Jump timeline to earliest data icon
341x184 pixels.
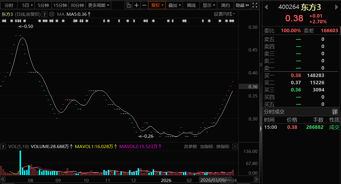[3, 179]
